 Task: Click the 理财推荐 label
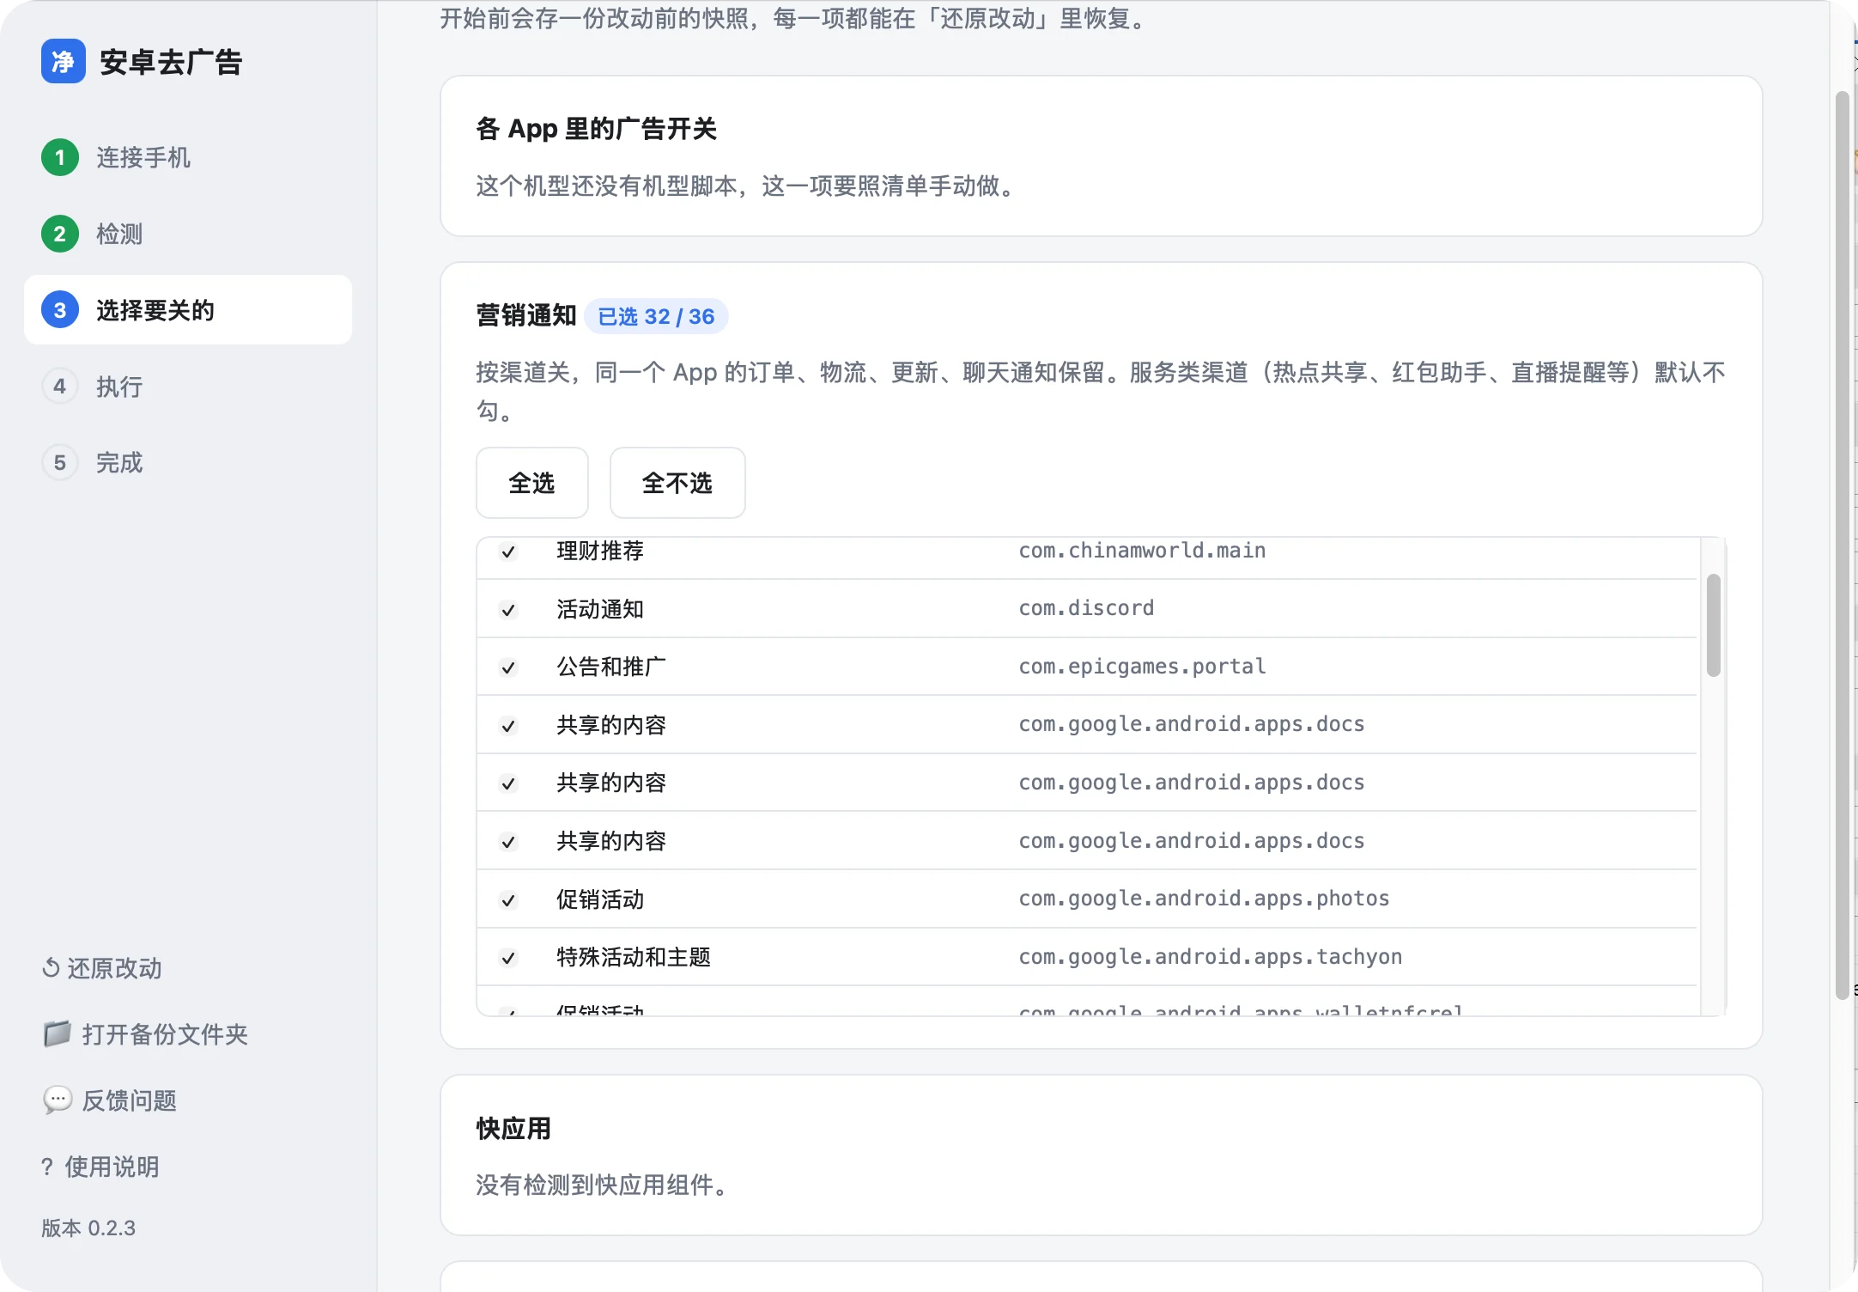point(600,551)
